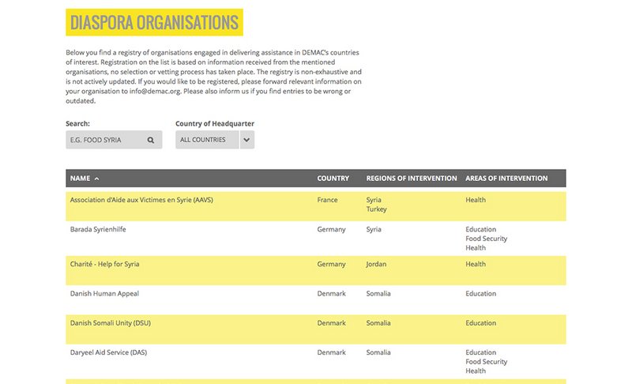Screen dimensions: 632x384
Task: Click Health in the Charité row
Action: [476, 264]
